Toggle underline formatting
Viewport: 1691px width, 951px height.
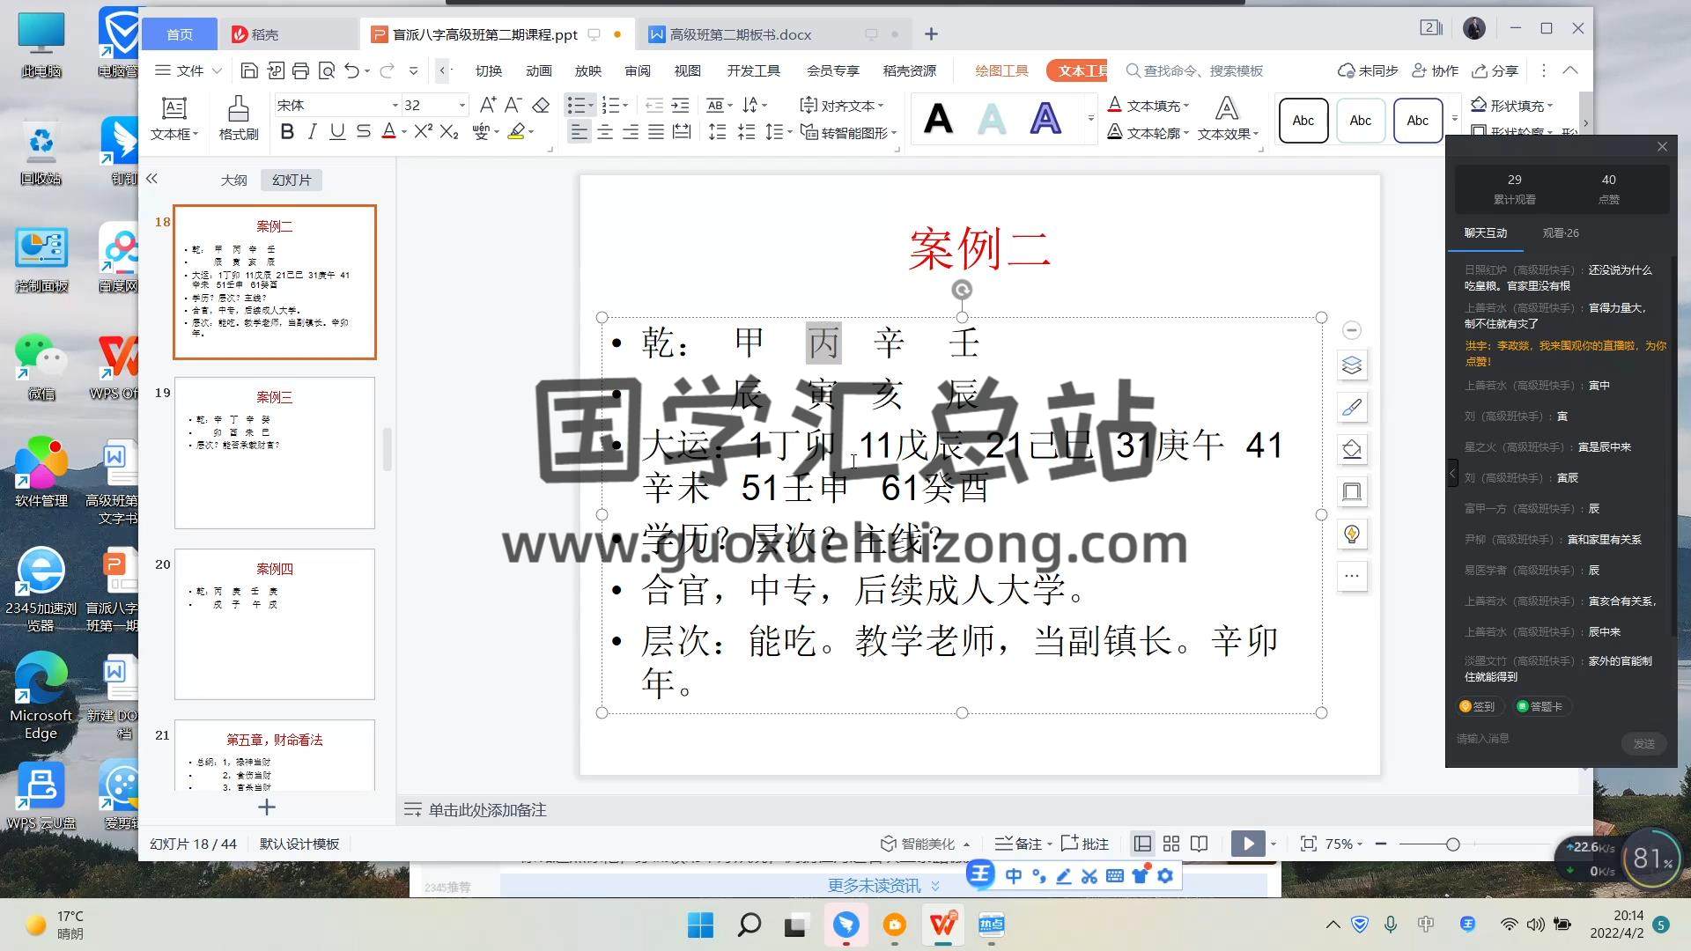(336, 132)
